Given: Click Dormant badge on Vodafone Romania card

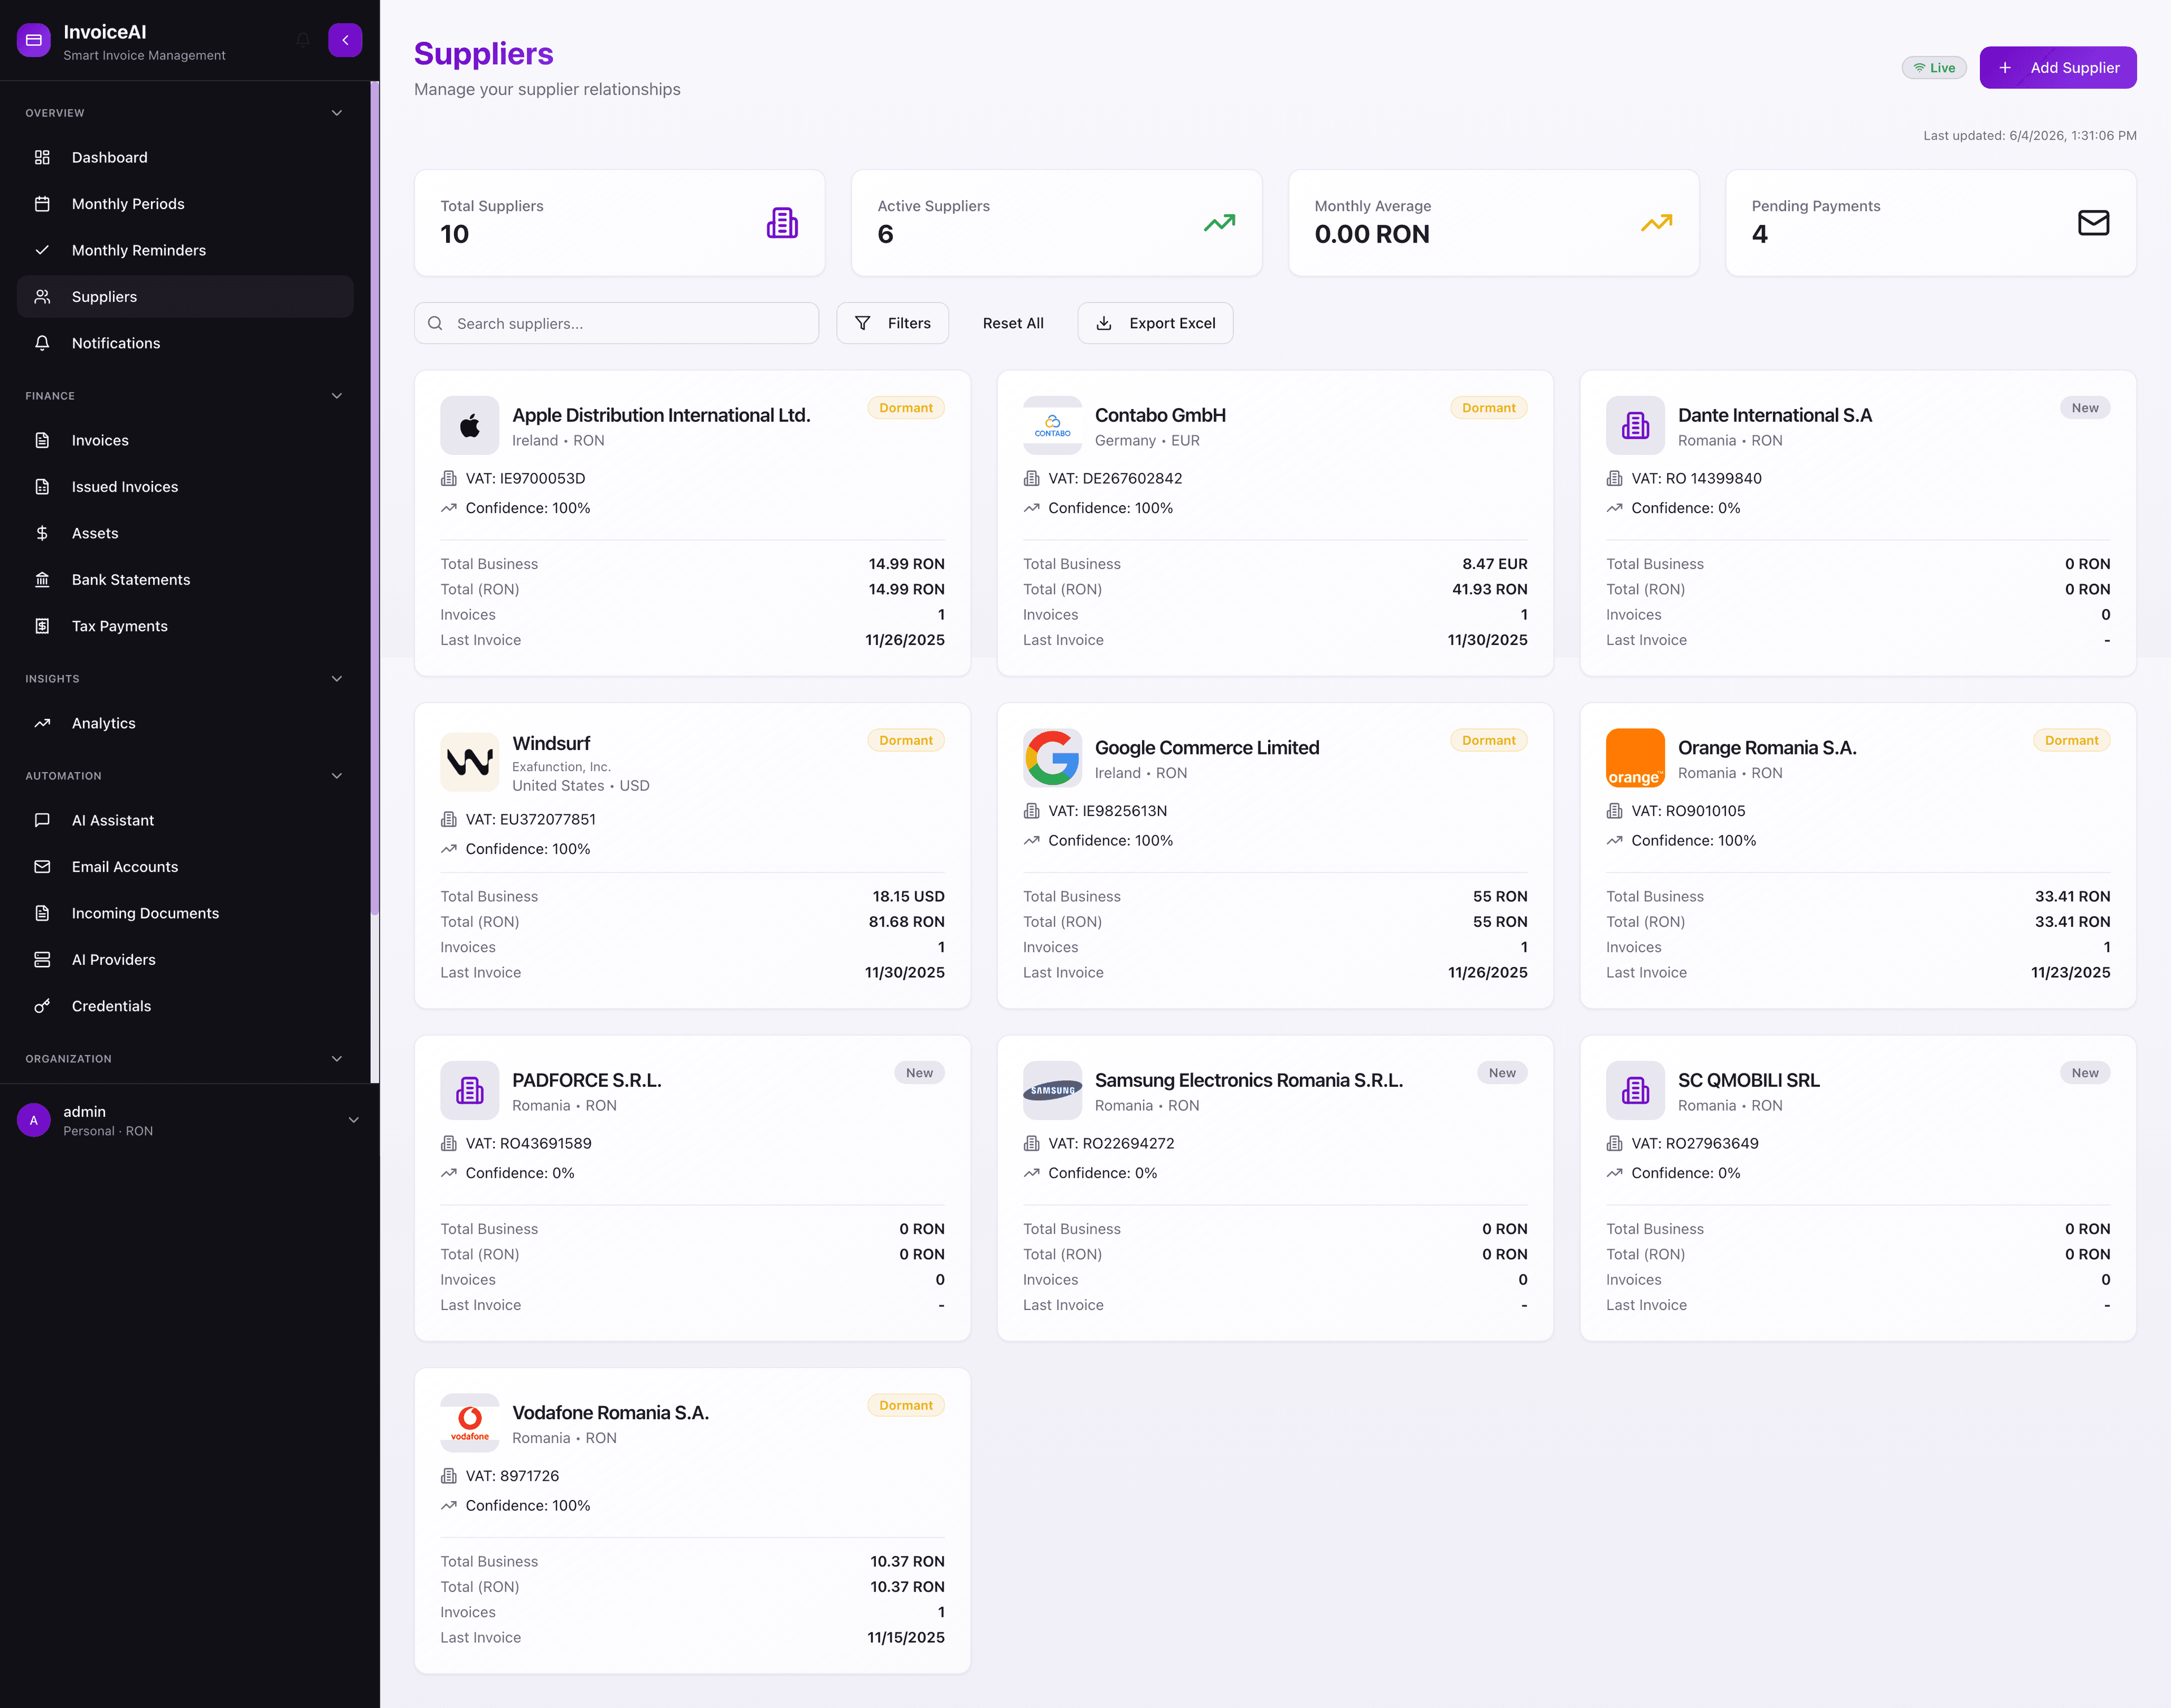Looking at the screenshot, I should tap(905, 1406).
